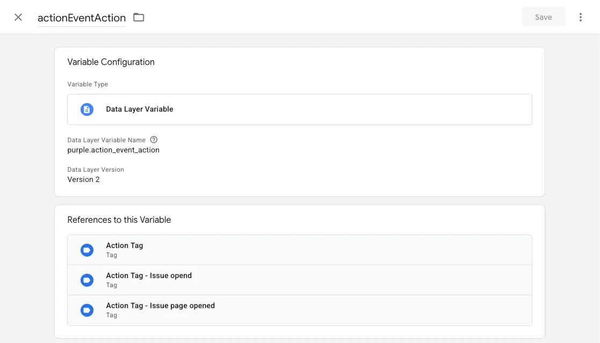
Task: Click the tag icon beside Issue page opened
Action: click(87, 310)
